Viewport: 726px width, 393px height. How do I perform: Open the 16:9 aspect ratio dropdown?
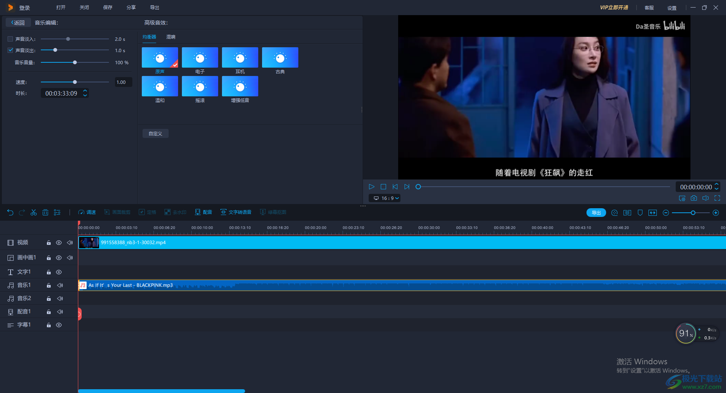click(x=385, y=198)
